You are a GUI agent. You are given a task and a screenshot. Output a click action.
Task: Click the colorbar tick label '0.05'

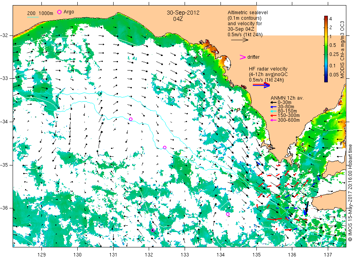(x=334, y=74)
